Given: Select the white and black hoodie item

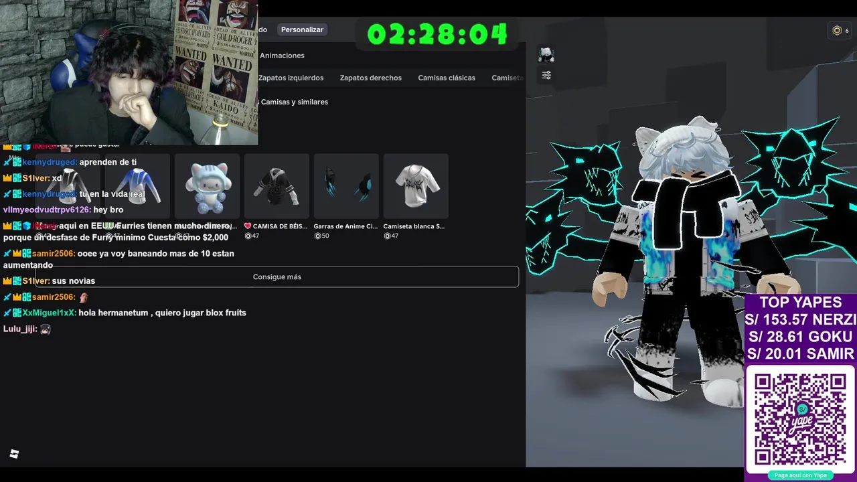Looking at the screenshot, I should coord(68,186).
